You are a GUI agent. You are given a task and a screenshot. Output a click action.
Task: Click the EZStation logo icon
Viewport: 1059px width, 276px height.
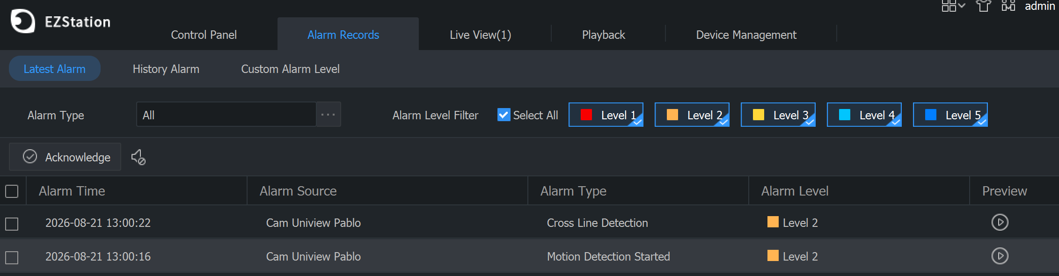(22, 21)
